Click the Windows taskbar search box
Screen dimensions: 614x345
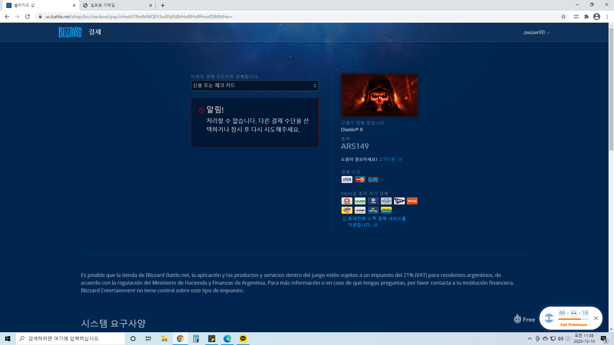(x=70, y=339)
